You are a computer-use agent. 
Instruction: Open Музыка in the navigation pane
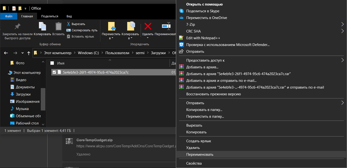coord(22,109)
